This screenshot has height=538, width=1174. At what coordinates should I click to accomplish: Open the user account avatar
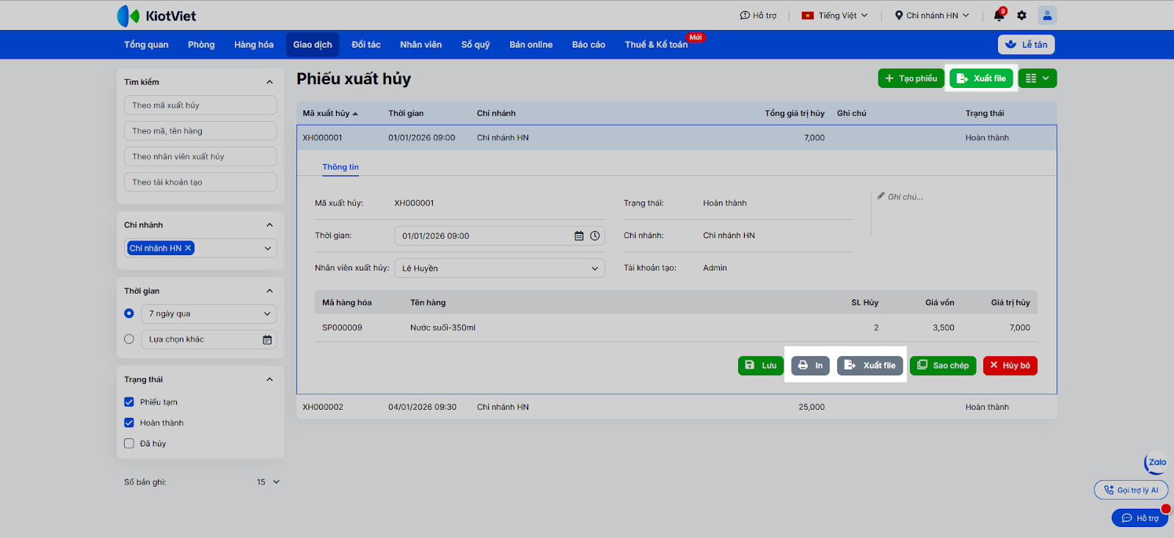pos(1047,15)
